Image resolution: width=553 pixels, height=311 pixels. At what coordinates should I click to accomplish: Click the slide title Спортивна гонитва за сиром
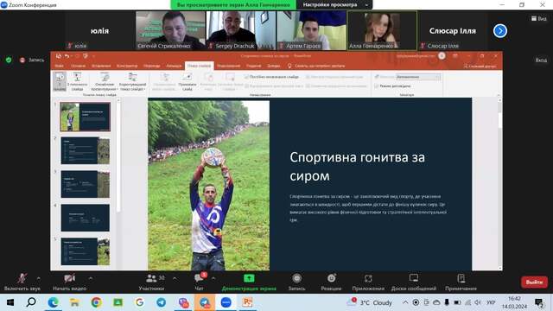357,167
